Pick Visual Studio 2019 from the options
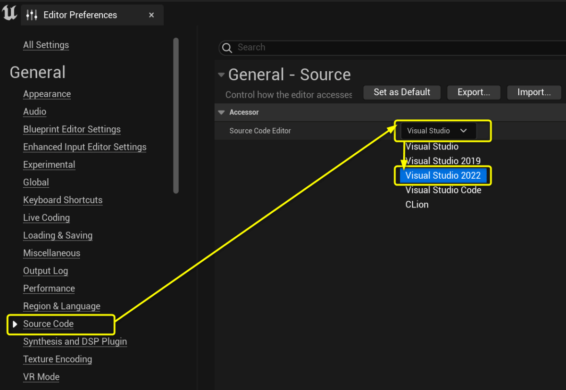566x390 pixels. (442, 161)
